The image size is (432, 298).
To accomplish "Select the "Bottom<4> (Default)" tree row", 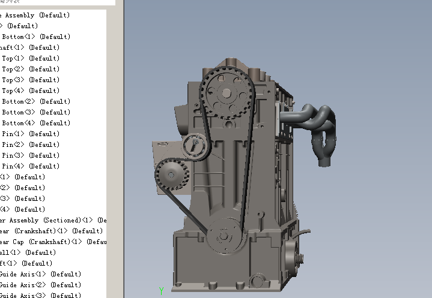I will [x=35, y=123].
